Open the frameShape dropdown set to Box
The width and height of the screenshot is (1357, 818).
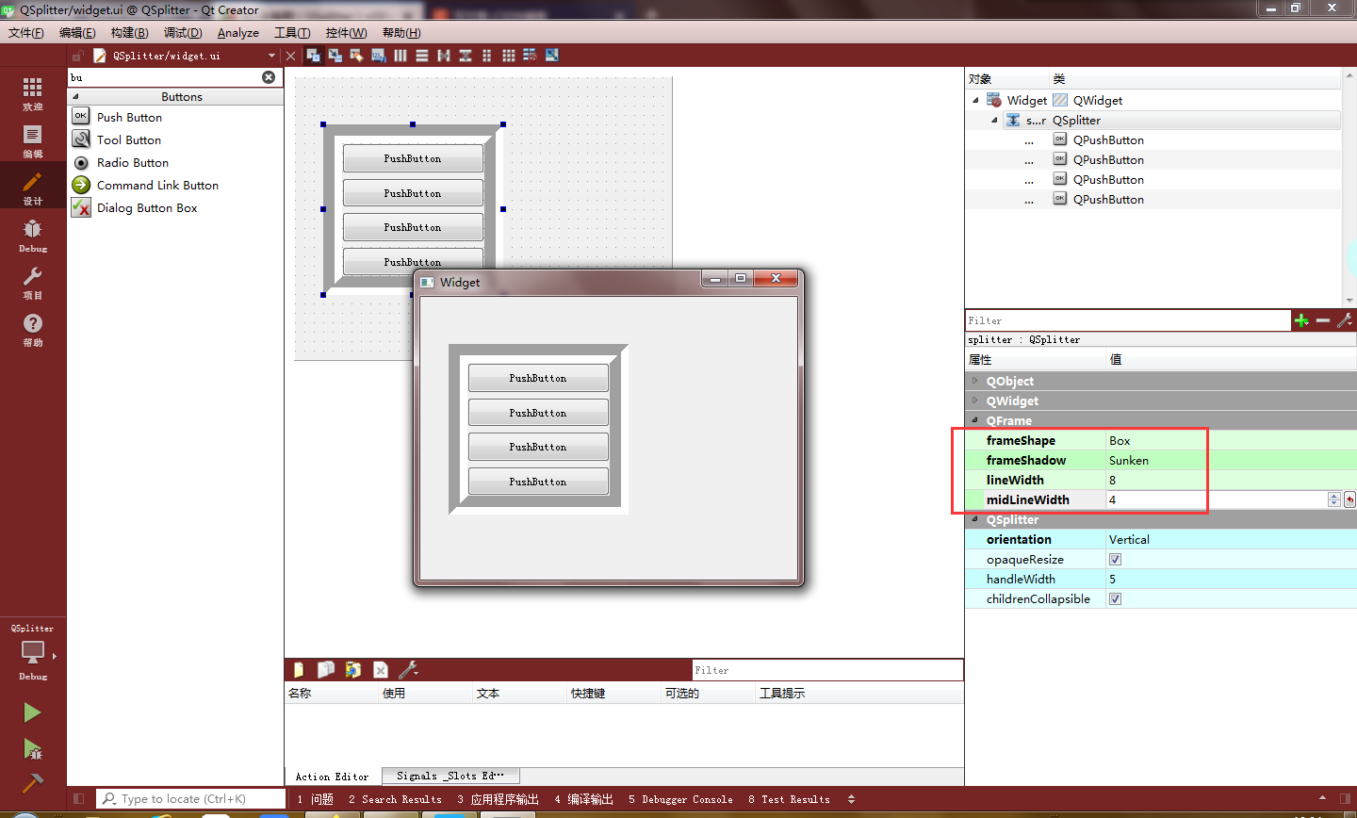1156,440
